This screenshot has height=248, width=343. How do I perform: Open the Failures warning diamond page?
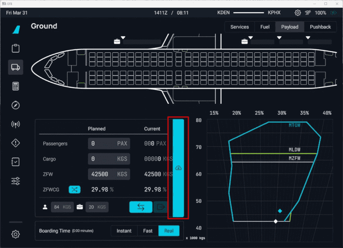(16, 143)
